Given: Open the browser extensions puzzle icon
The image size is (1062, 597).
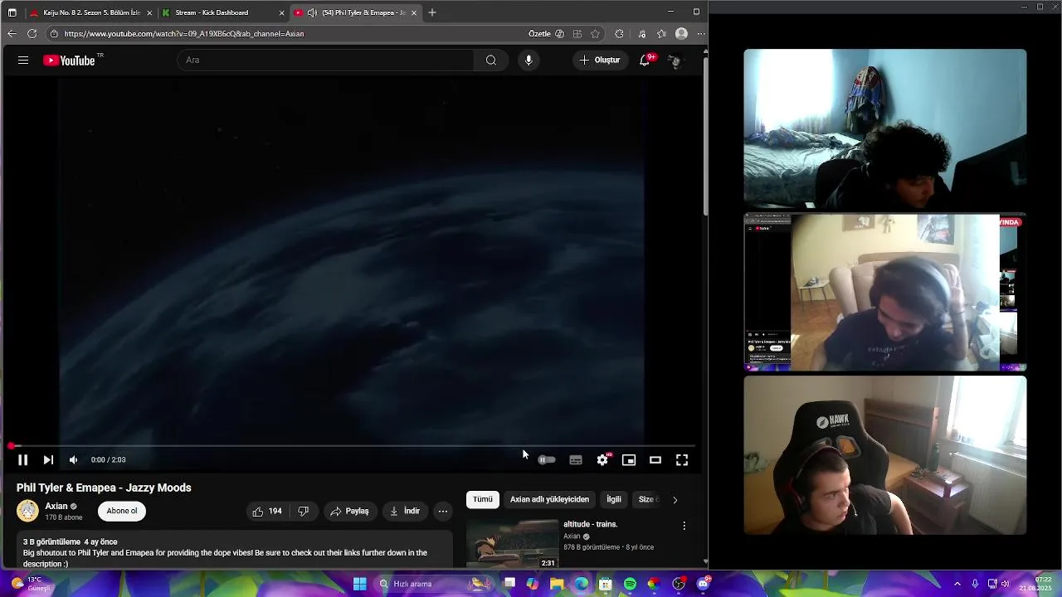Looking at the screenshot, I should (x=619, y=34).
